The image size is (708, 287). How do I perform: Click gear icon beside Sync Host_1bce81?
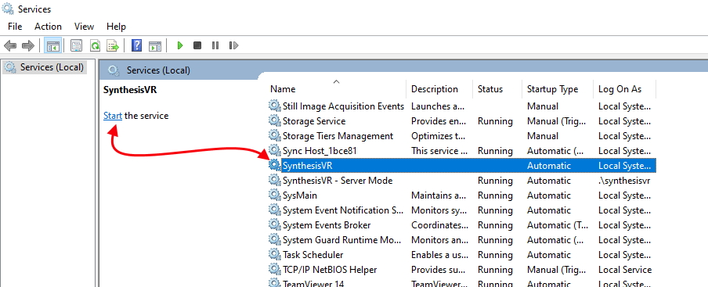[x=275, y=150]
